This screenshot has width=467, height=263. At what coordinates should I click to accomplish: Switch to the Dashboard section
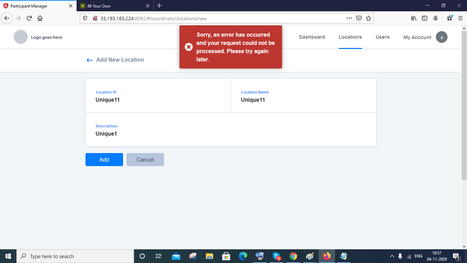click(x=312, y=37)
